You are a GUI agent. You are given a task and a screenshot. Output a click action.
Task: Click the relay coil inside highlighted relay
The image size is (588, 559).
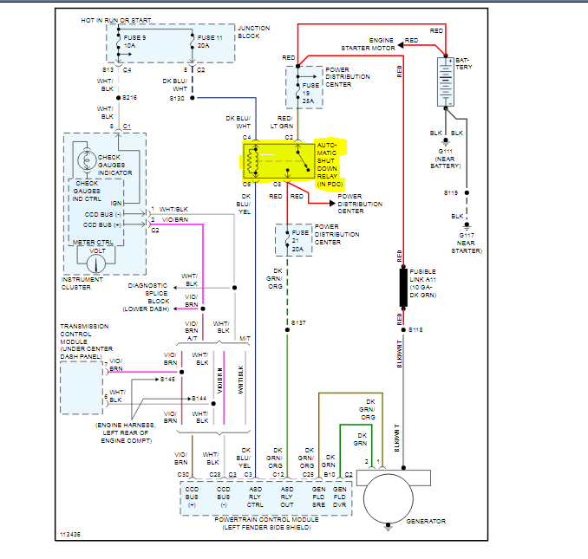point(252,161)
